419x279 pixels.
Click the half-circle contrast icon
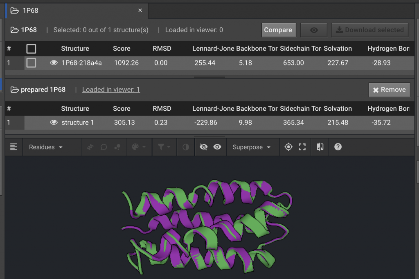point(186,147)
